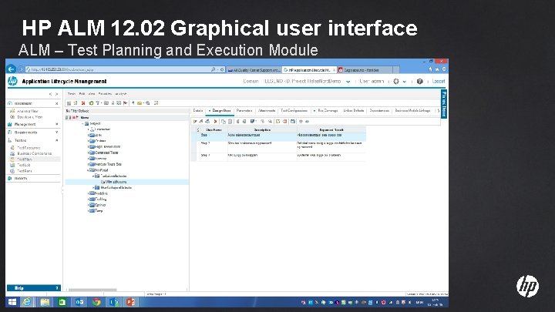Open the Pinned Items vertical panel tab
The height and width of the screenshot is (312, 555).
coord(444,104)
